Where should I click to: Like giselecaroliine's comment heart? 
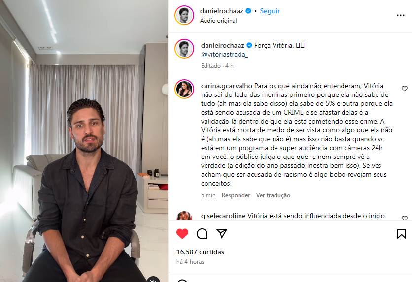coord(405,218)
